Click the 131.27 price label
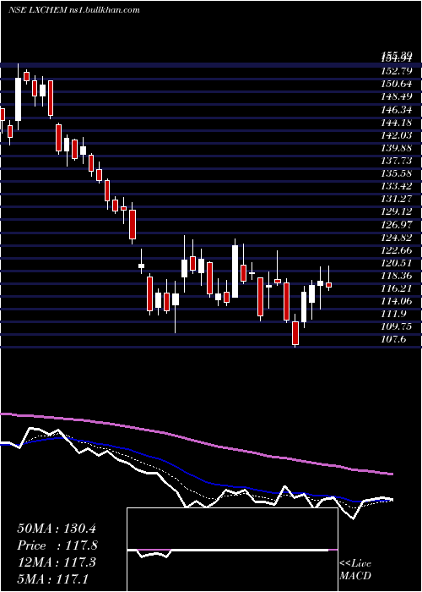The width and height of the screenshot is (422, 592). (x=397, y=199)
